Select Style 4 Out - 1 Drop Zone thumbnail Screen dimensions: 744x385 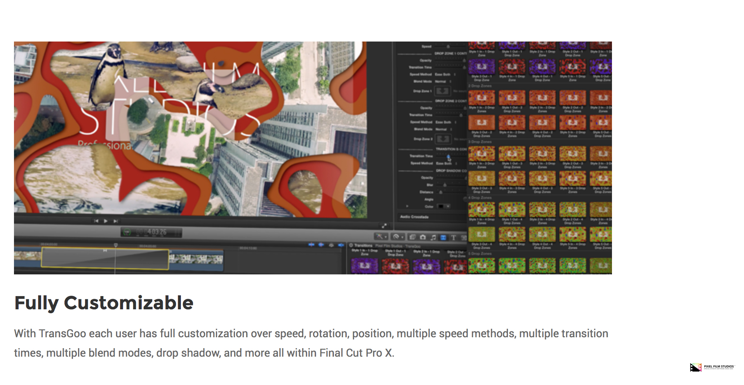tap(542, 67)
